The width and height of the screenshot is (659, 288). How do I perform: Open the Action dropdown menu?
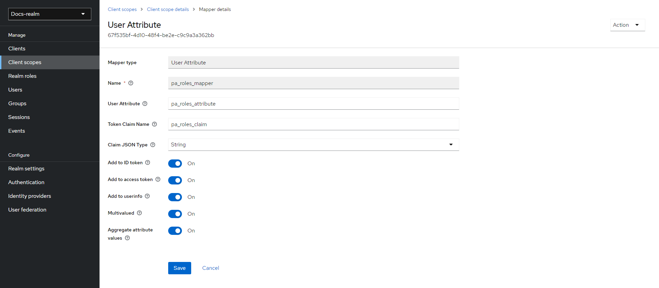click(x=627, y=25)
